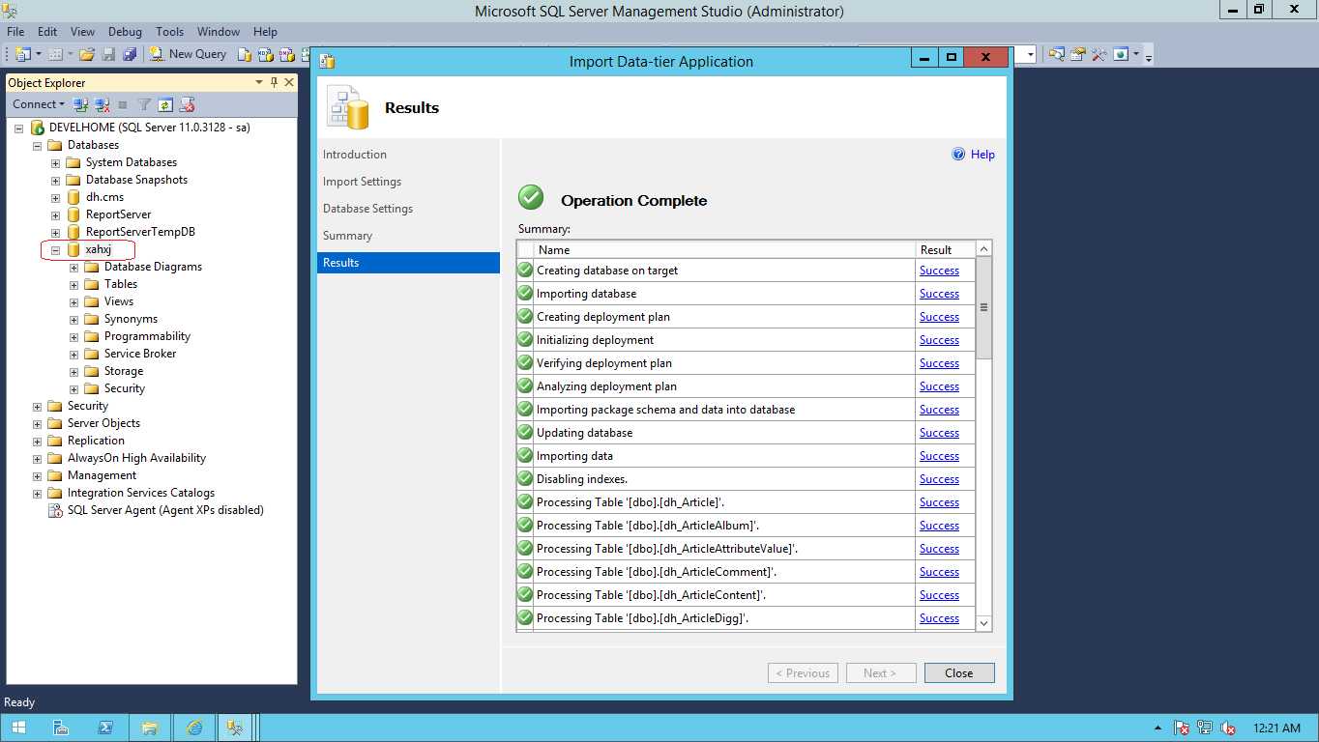Click the Refresh icon in Object Explorer
1319x742 pixels.
pyautogui.click(x=165, y=103)
